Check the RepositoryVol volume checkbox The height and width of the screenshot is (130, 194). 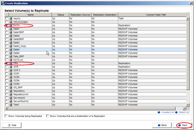pyautogui.click(x=6, y=94)
